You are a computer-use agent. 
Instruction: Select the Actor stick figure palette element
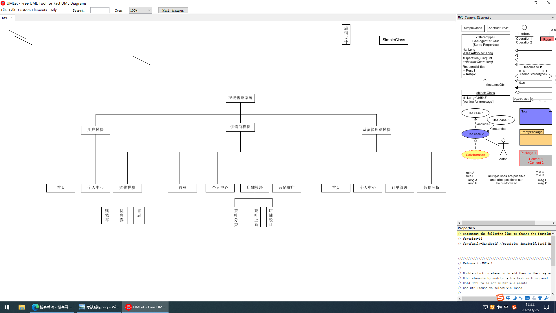503,147
